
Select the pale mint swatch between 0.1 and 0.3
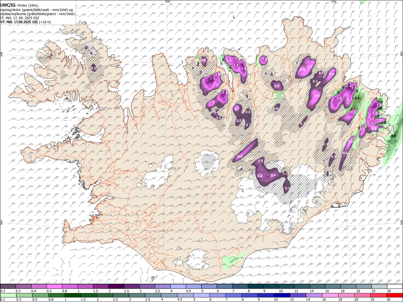pyautogui.click(x=8, y=295)
